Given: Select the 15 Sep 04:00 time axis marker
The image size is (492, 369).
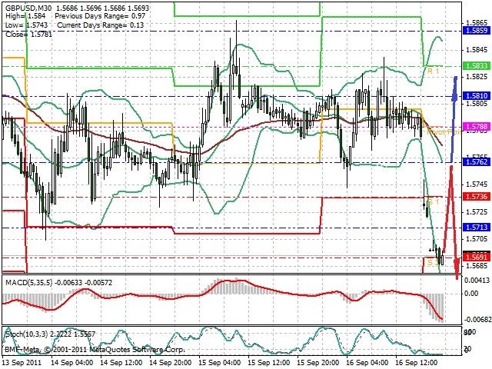Looking at the screenshot, I should (x=221, y=363).
